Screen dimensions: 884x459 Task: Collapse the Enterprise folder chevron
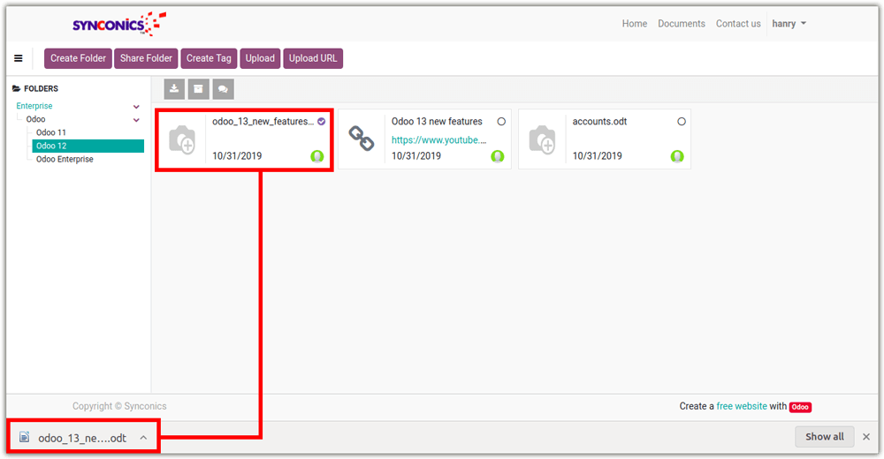point(136,107)
